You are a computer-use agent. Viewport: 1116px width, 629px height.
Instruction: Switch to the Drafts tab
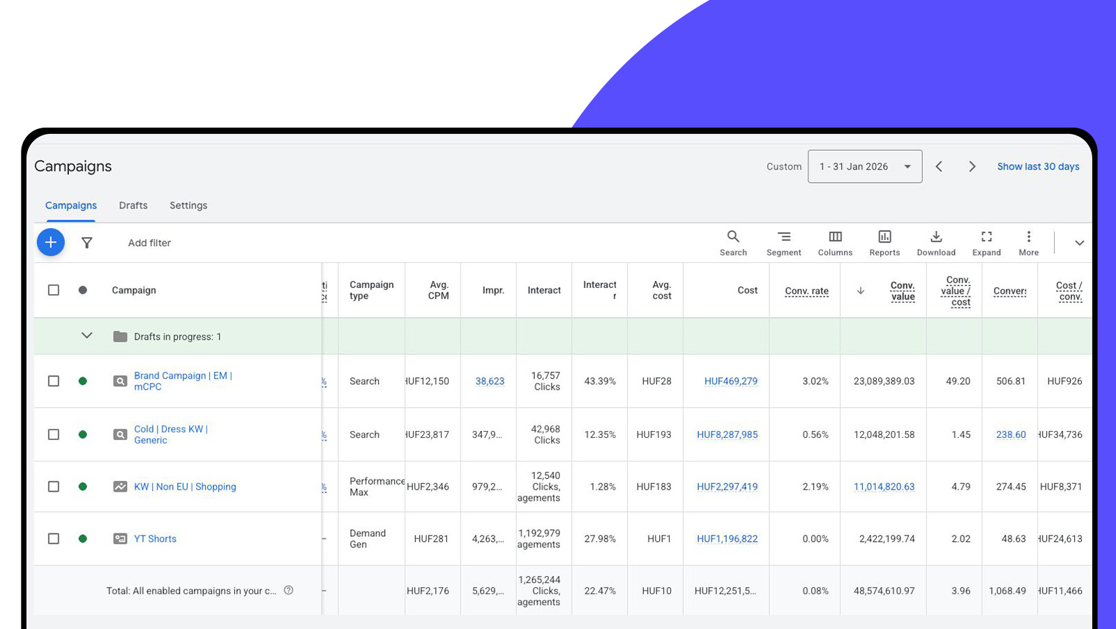pos(133,206)
